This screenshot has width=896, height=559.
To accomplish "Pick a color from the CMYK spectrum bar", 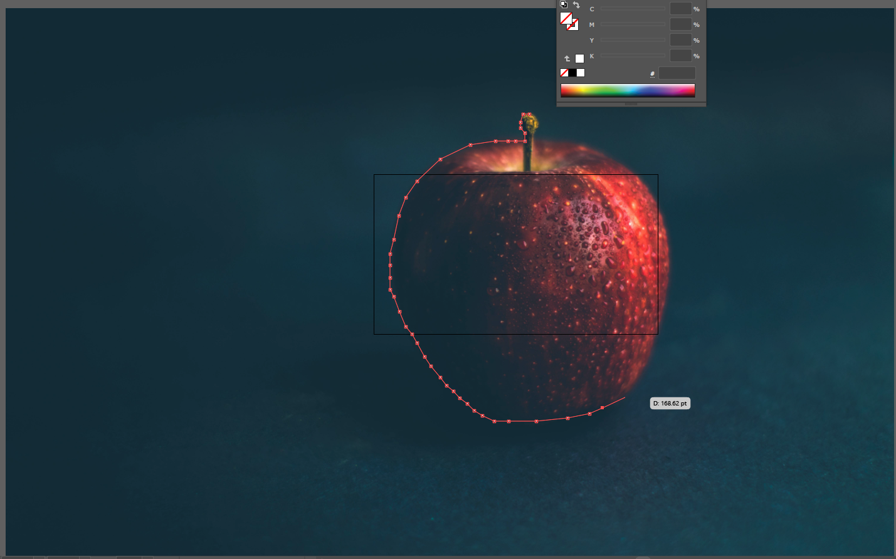I will pos(628,90).
